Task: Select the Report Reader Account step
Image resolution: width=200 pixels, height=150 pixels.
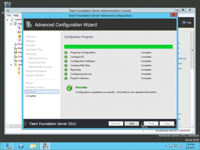Action: 40,67
